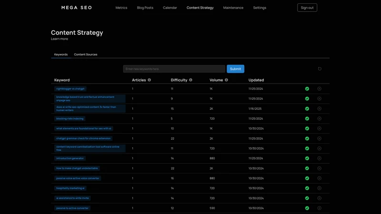Focus the new keywords input field

[174, 69]
